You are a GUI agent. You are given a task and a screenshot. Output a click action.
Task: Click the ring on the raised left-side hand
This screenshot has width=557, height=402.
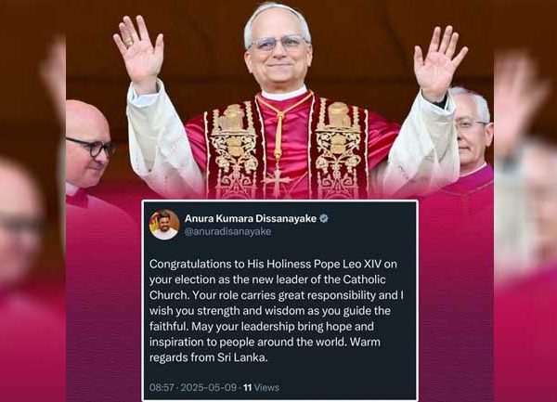tap(129, 44)
